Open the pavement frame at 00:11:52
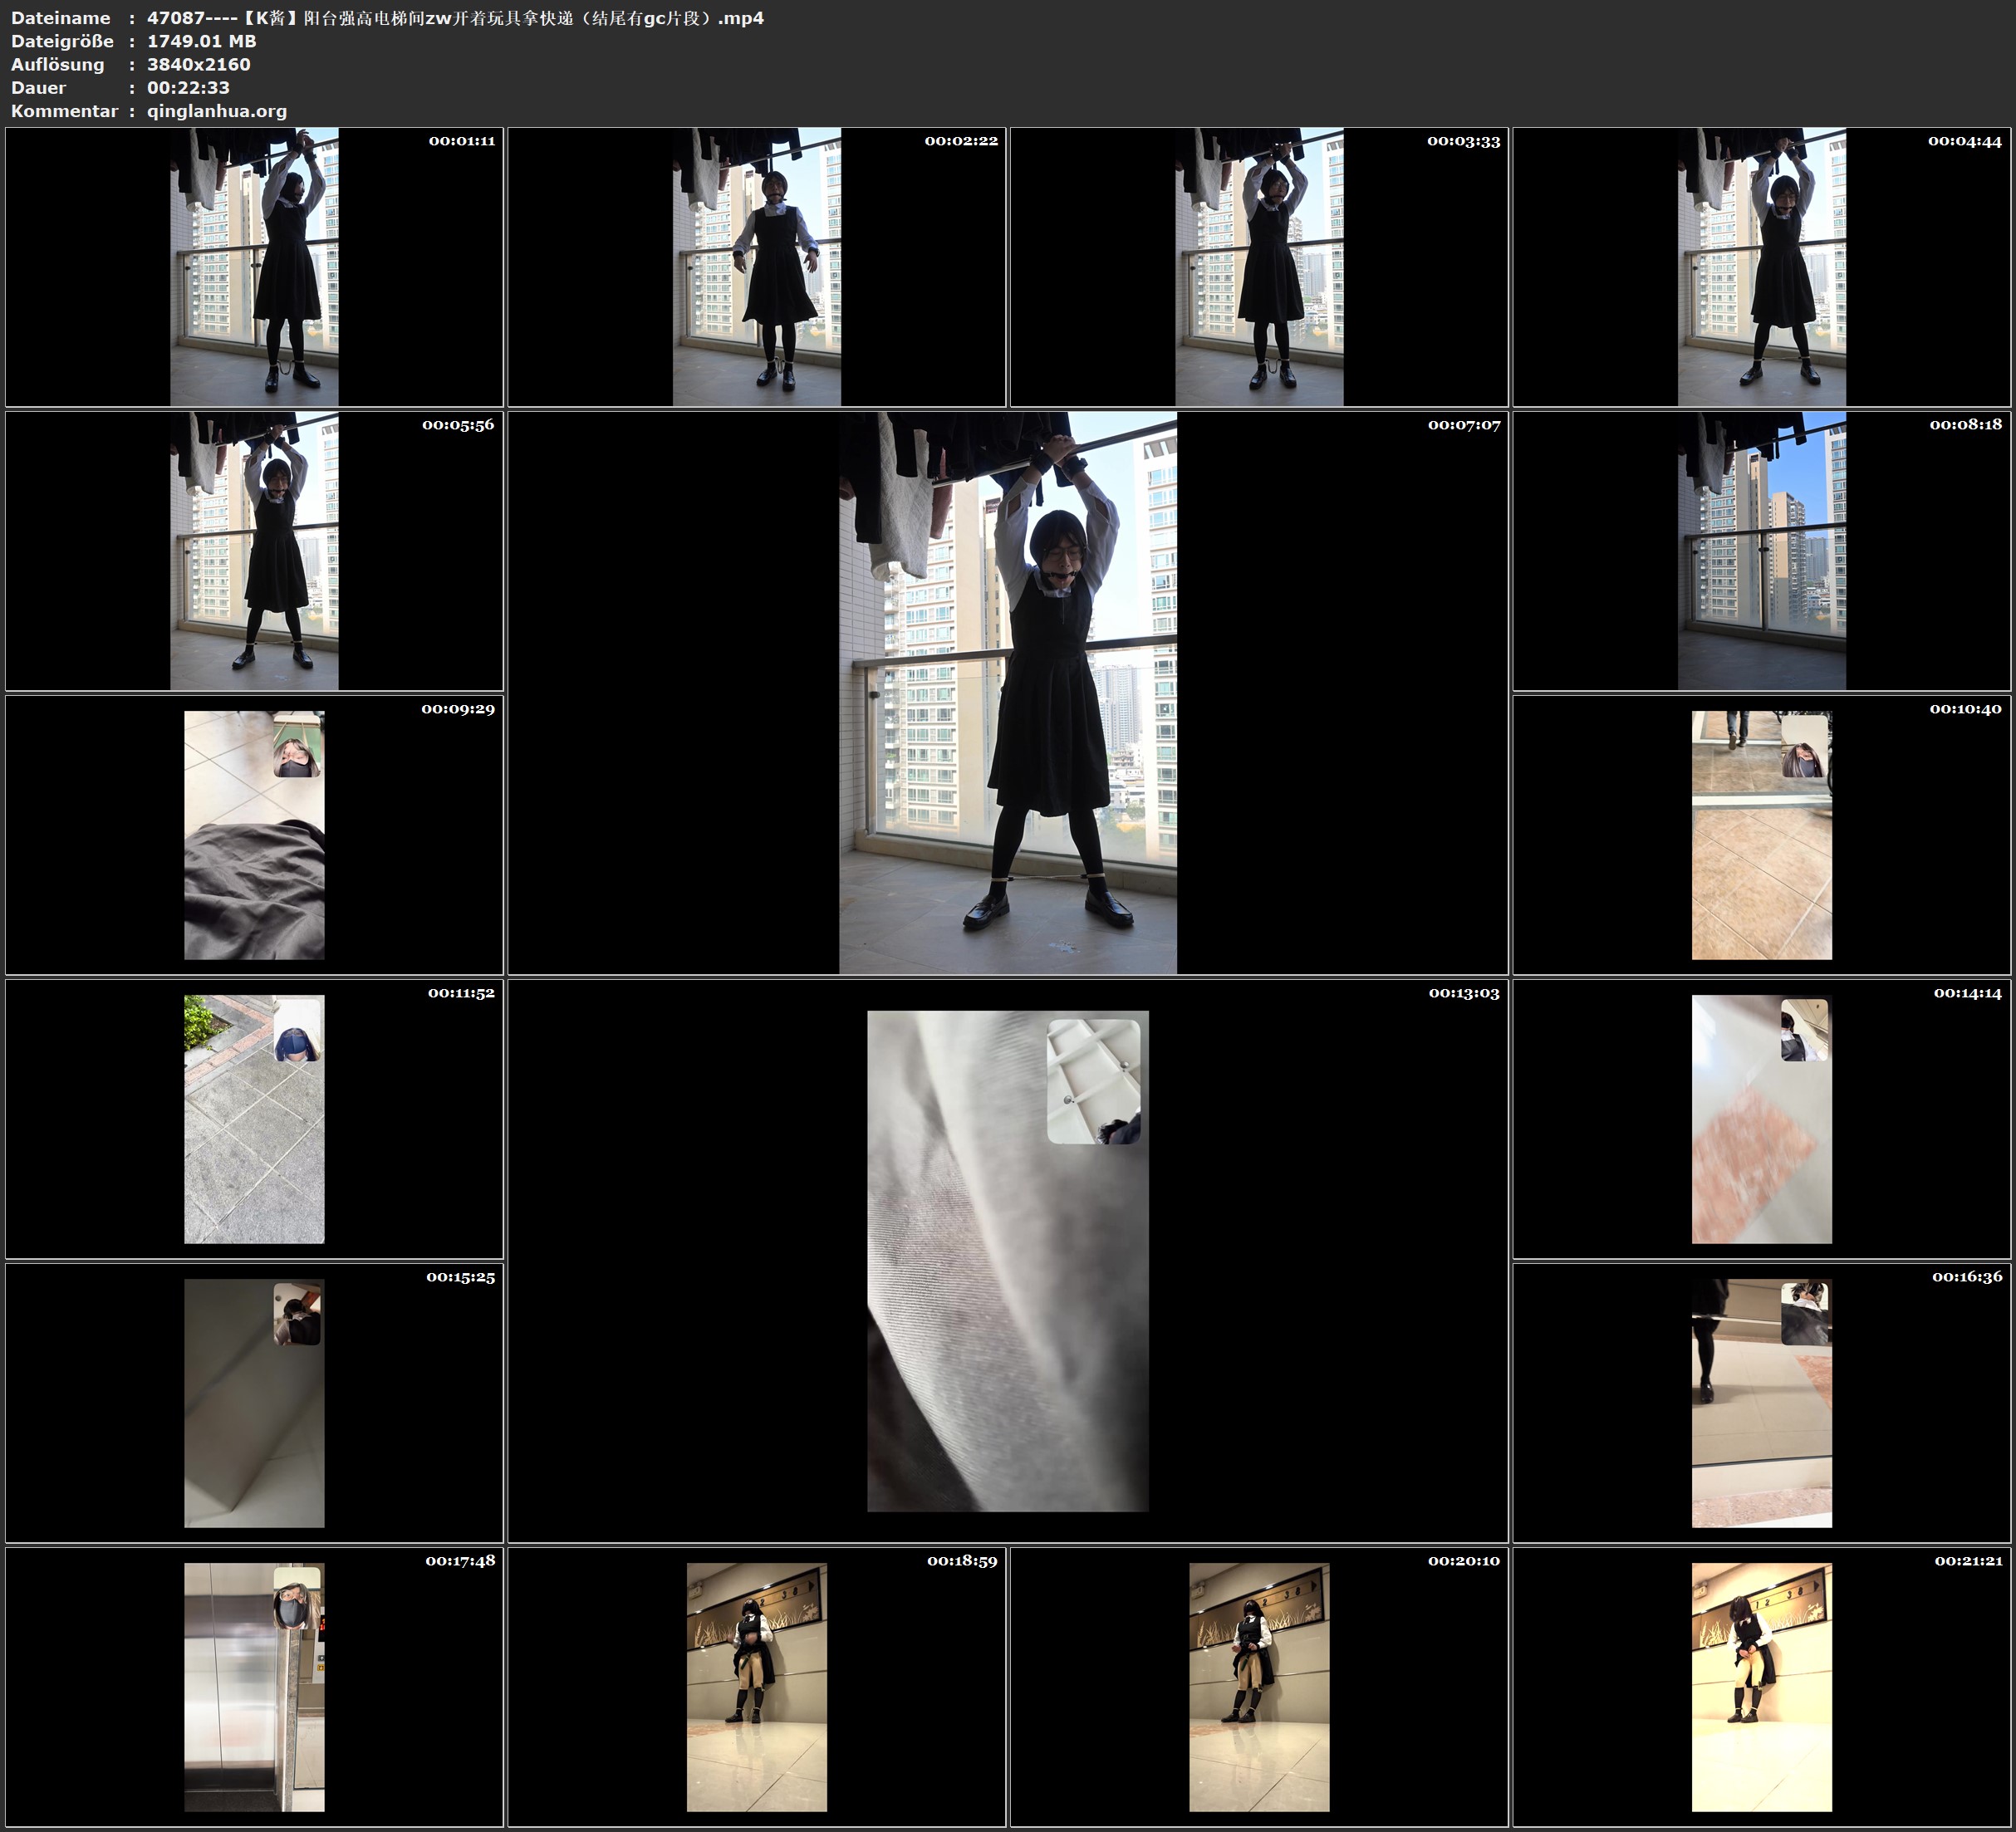Screen dimensions: 2016x1832 [x=254, y=1119]
